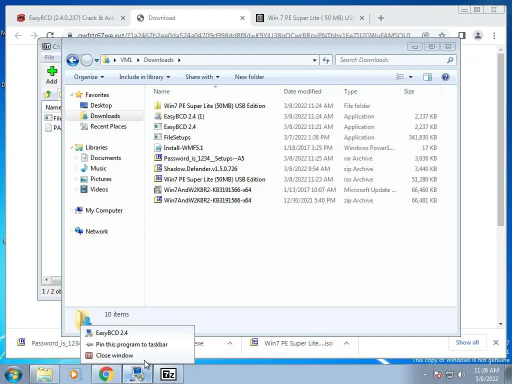
Task: Expand Win7 PE iso download options chevron
Action: tap(346, 343)
